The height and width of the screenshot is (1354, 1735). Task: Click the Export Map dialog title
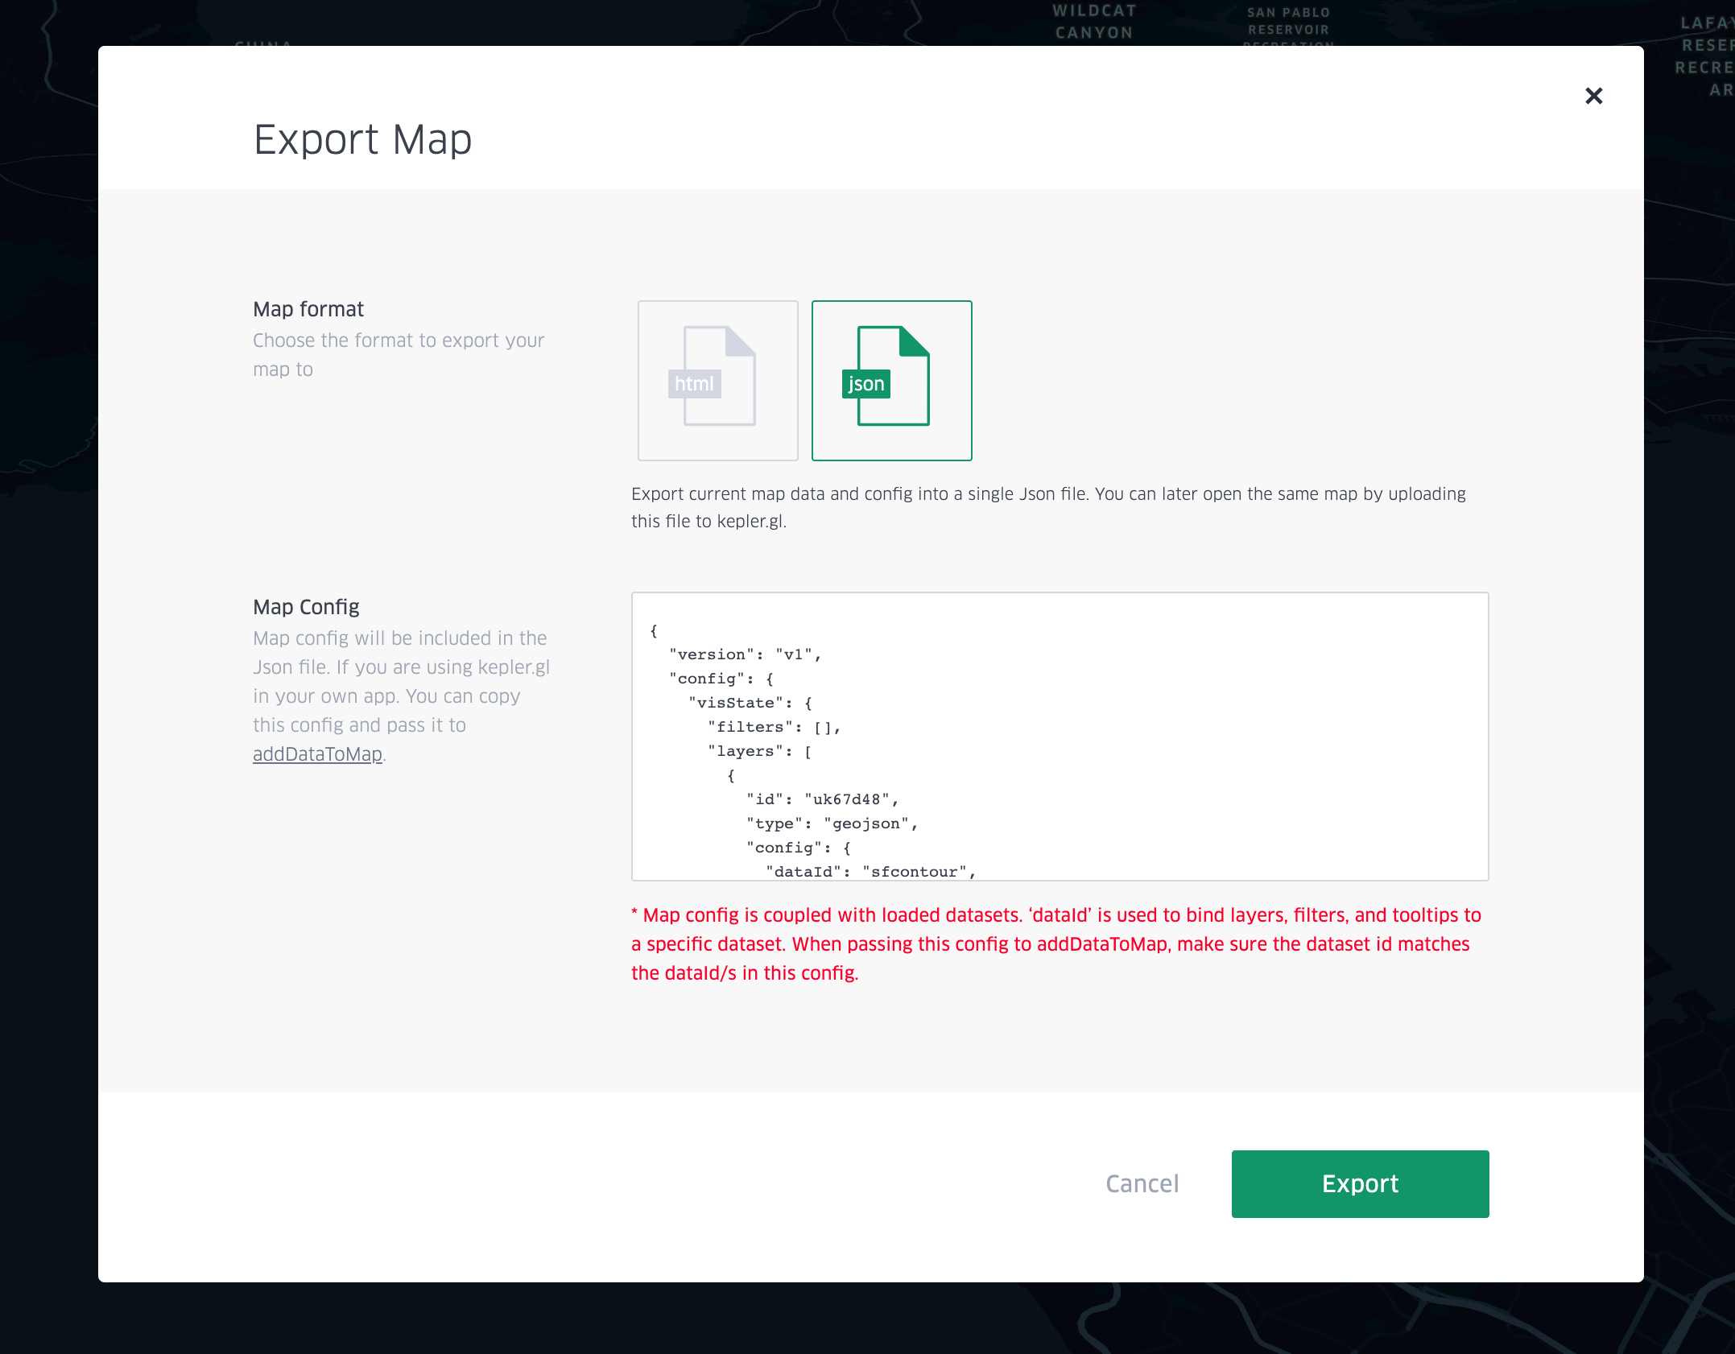pyautogui.click(x=362, y=140)
